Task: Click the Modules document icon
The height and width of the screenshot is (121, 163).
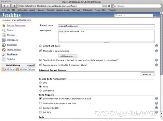Action: [x=4, y=59]
